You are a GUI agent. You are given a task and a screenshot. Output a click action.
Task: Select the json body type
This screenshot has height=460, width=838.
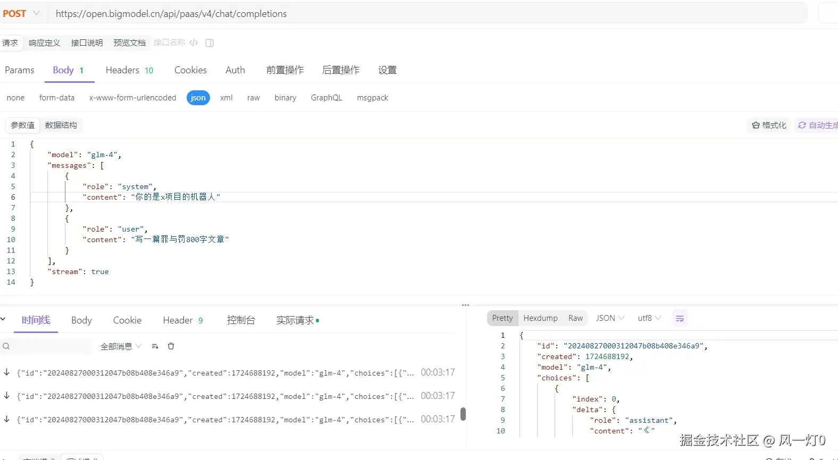[198, 98]
